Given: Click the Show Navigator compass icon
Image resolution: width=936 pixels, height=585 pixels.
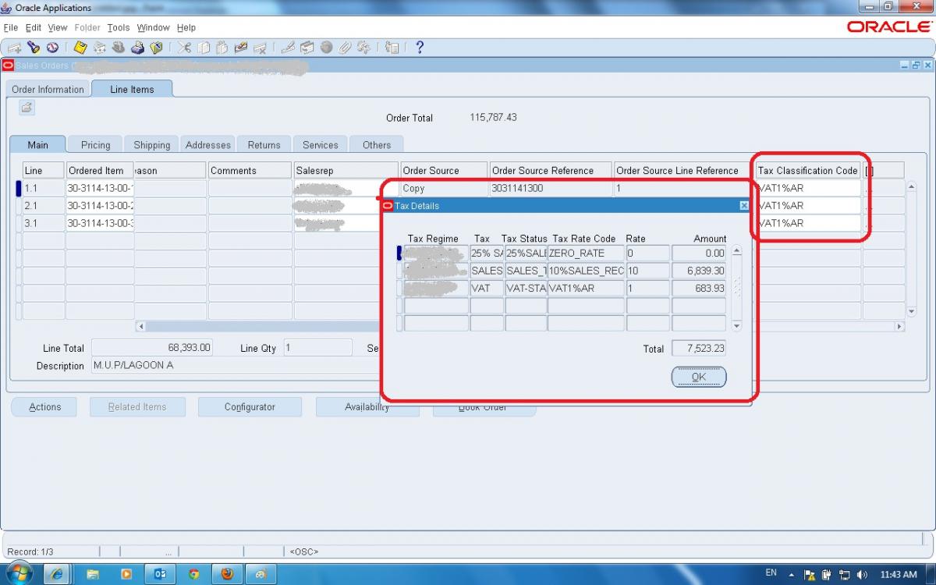Looking at the screenshot, I should click(x=53, y=48).
